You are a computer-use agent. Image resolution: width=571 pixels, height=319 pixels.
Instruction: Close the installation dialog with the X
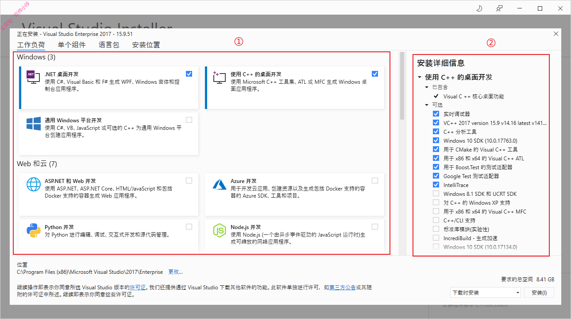[556, 34]
